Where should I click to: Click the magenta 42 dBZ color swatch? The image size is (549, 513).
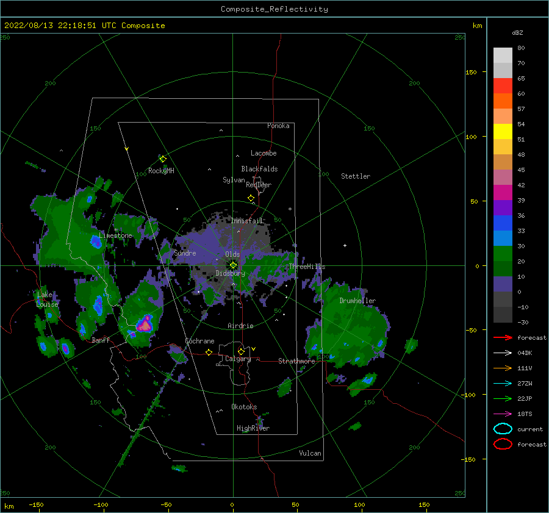503,192
